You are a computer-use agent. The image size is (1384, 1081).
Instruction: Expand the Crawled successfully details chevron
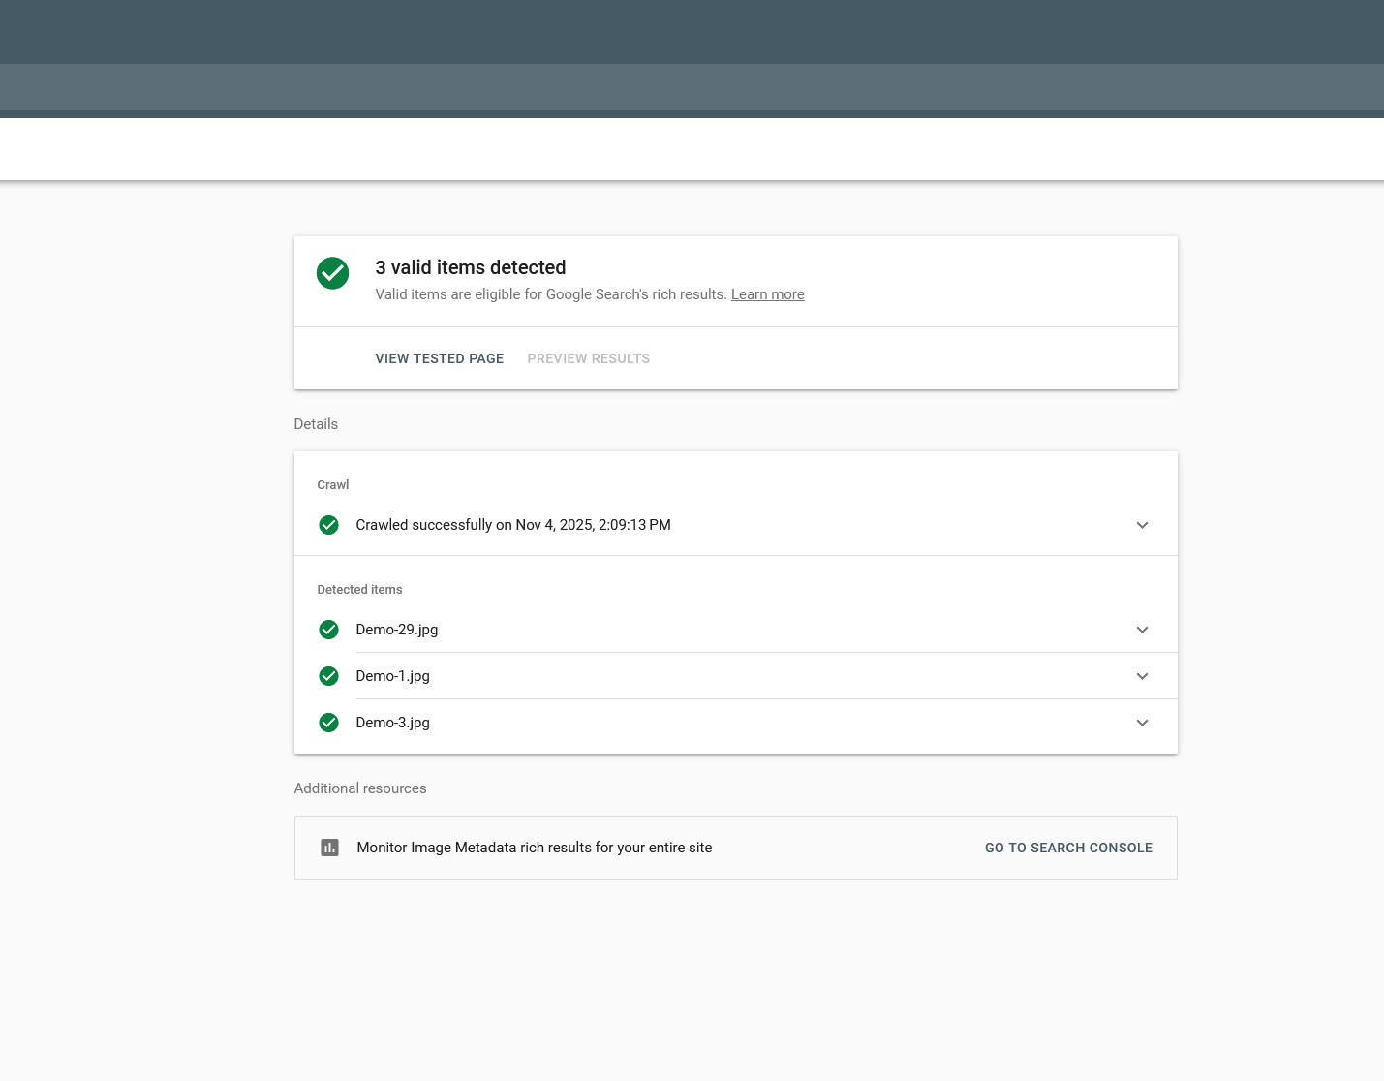point(1142,525)
